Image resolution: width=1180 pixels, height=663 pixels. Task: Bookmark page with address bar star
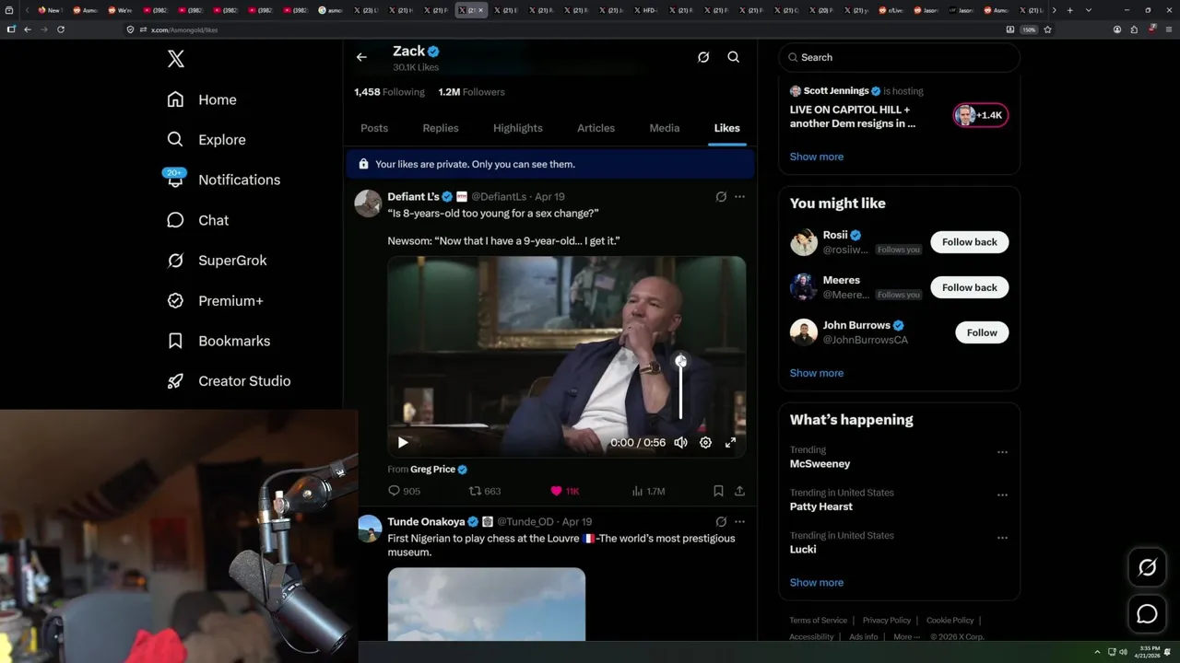(1048, 29)
